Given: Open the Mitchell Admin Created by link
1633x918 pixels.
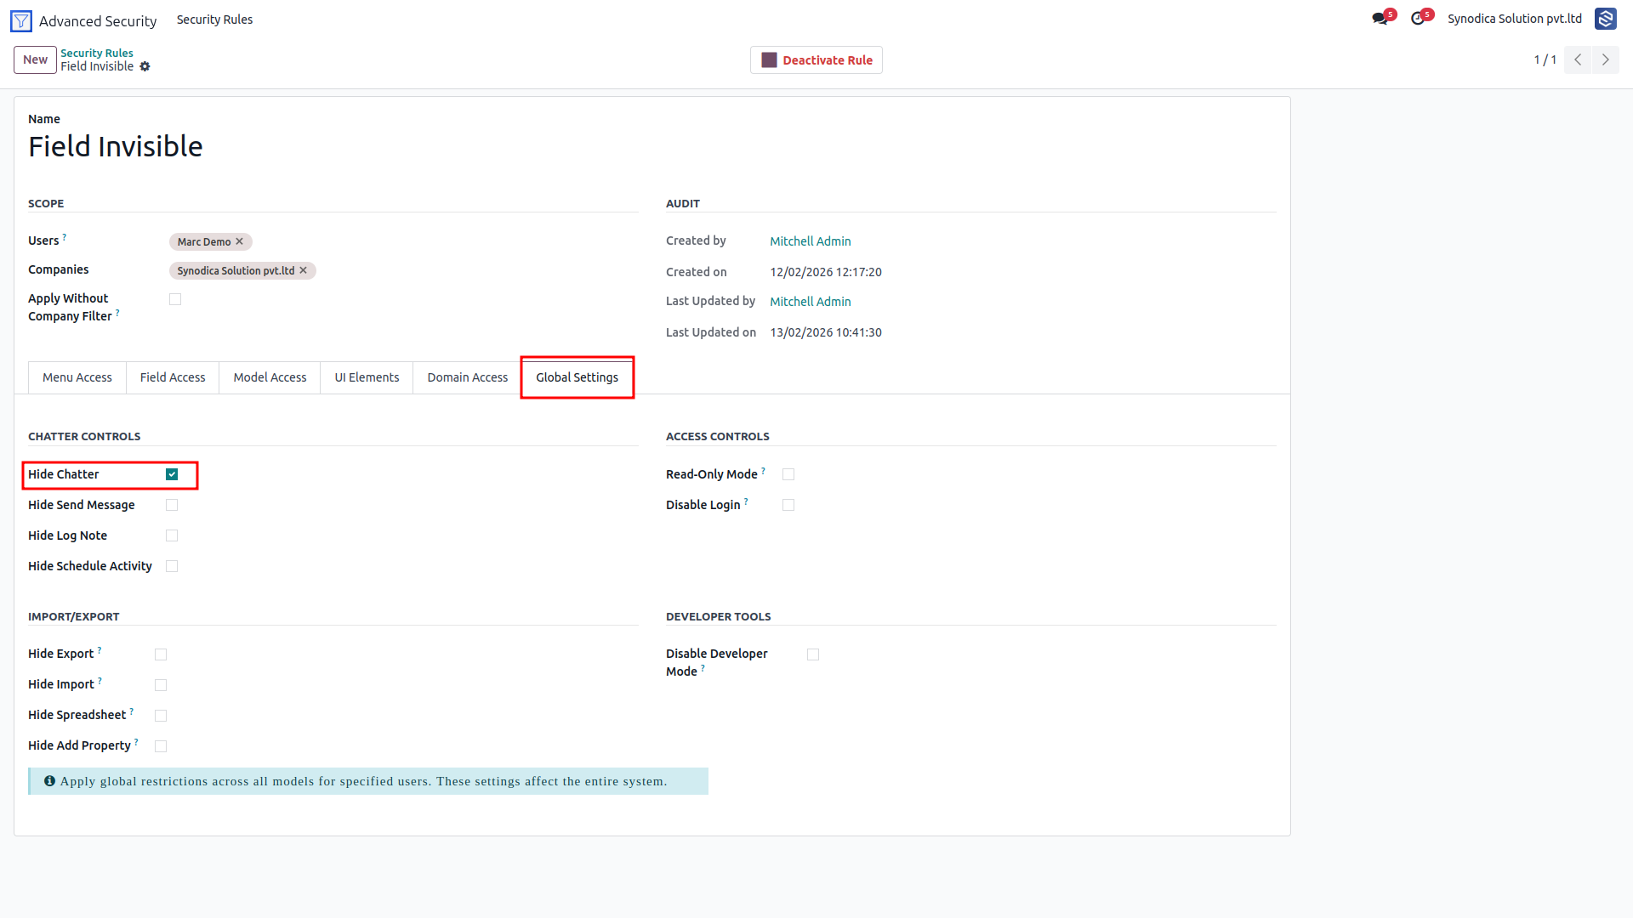Looking at the screenshot, I should [x=811, y=241].
